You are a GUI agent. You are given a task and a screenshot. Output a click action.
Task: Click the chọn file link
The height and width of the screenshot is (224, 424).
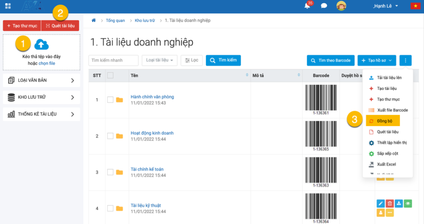47,63
